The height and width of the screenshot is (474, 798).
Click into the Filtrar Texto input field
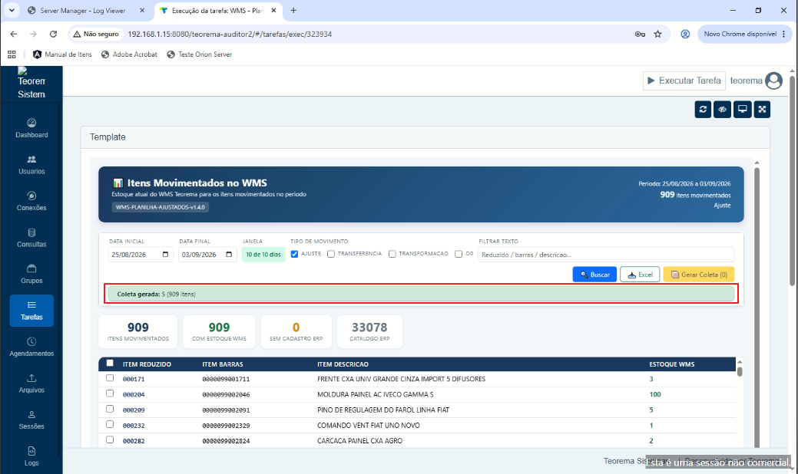(x=606, y=255)
